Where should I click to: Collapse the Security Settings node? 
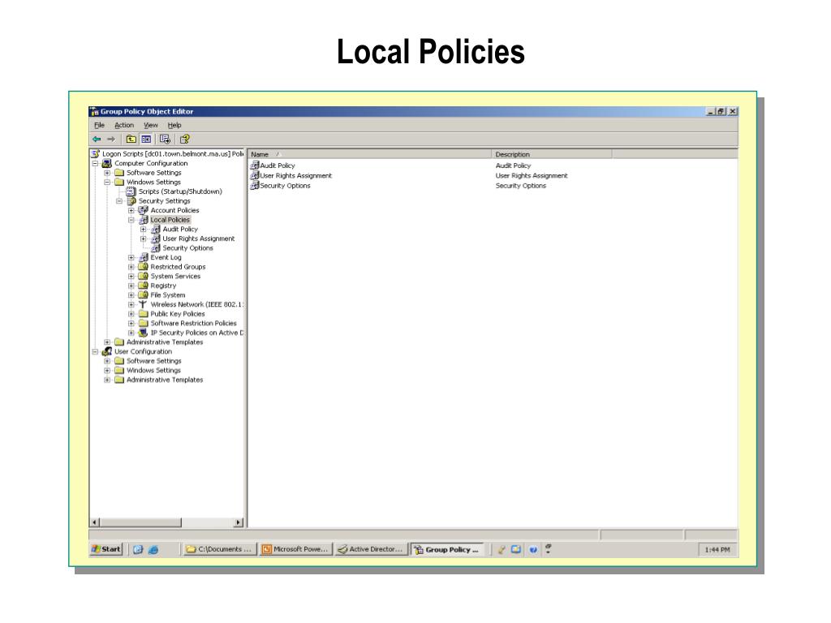pyautogui.click(x=119, y=201)
